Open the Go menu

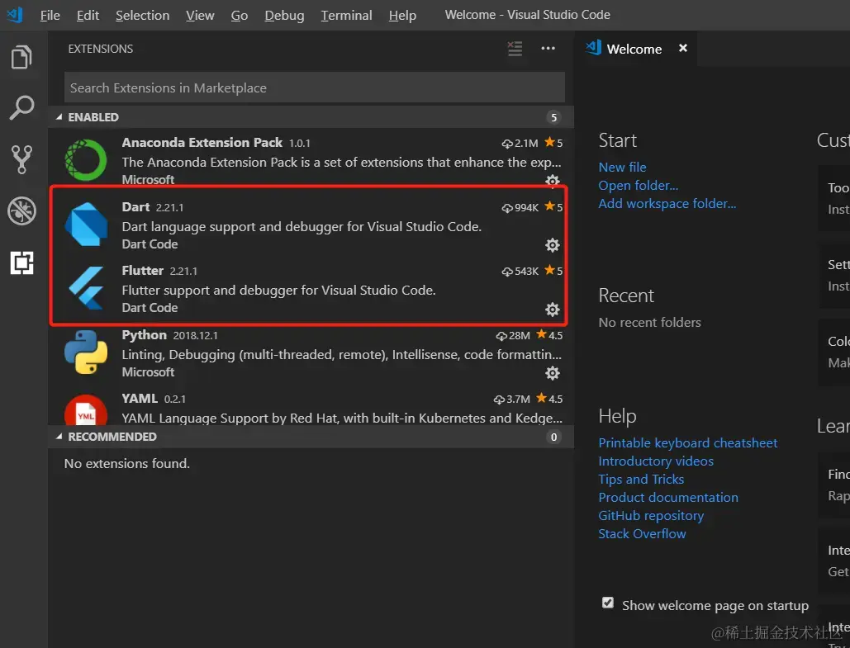[239, 15]
